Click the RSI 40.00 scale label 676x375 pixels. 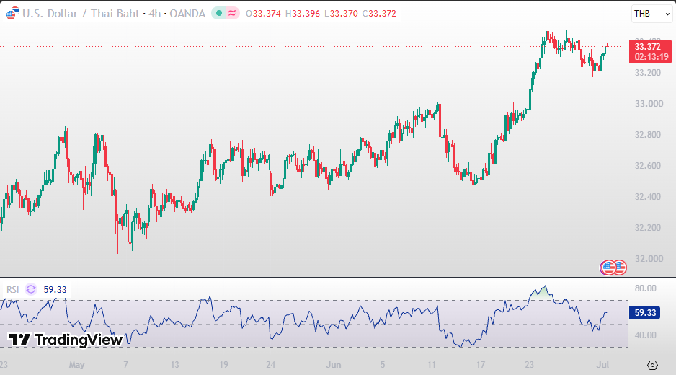click(x=646, y=335)
